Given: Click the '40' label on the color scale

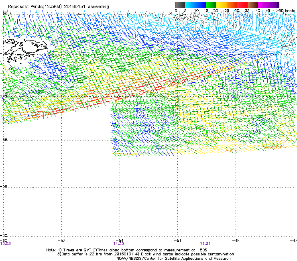Looking at the screenshot, I should [258, 11].
